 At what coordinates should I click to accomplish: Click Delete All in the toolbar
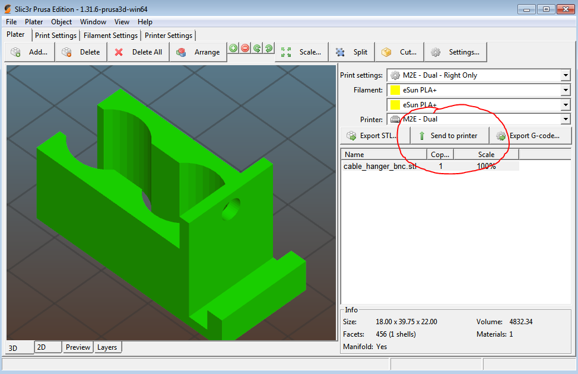pyautogui.click(x=138, y=52)
